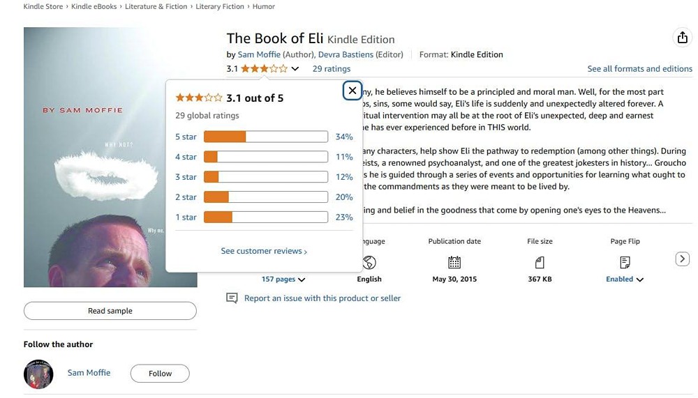This screenshot has height=398, width=698.
Task: Click the publication date calendar icon
Action: 454,262
